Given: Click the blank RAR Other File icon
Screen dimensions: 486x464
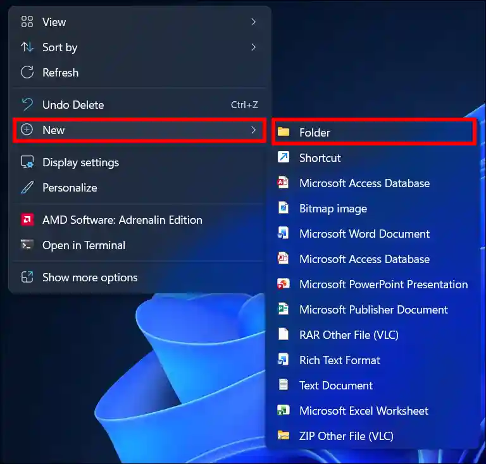Looking at the screenshot, I should (x=283, y=334).
